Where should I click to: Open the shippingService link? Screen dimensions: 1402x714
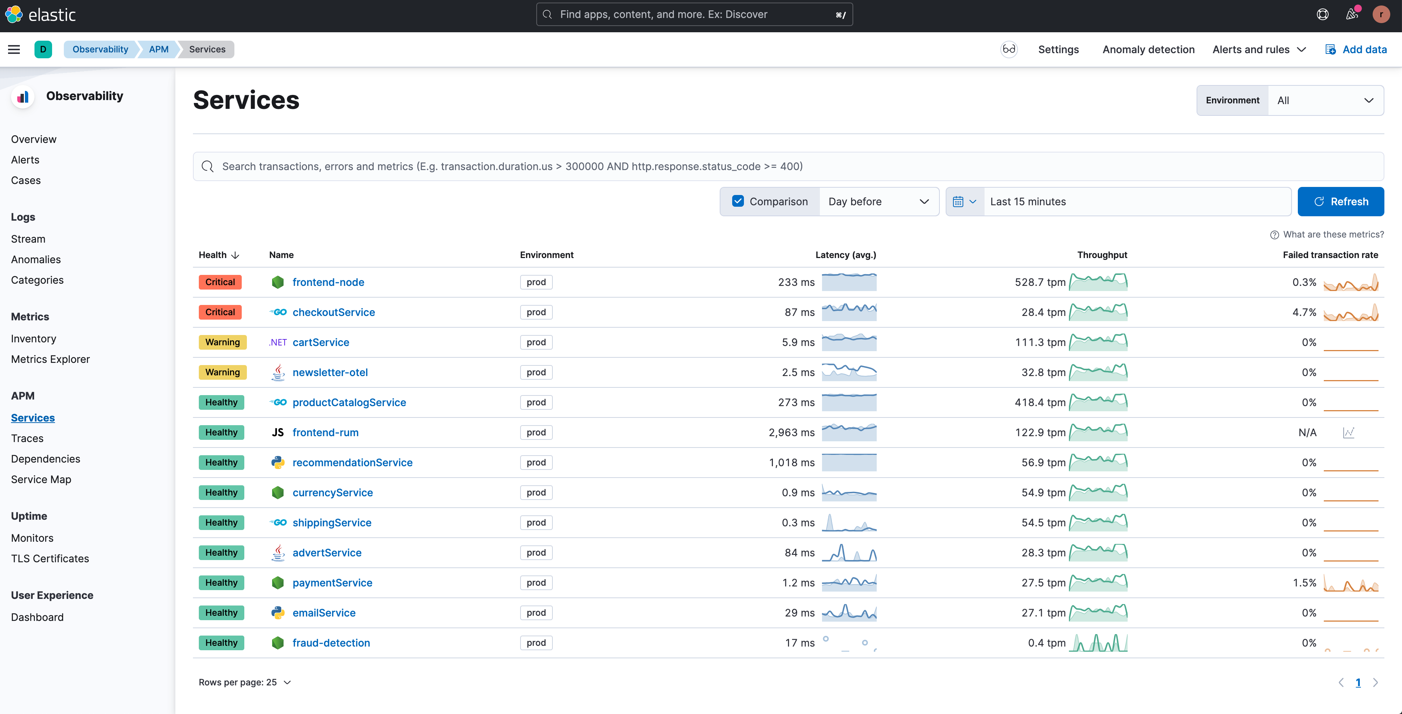coord(332,523)
